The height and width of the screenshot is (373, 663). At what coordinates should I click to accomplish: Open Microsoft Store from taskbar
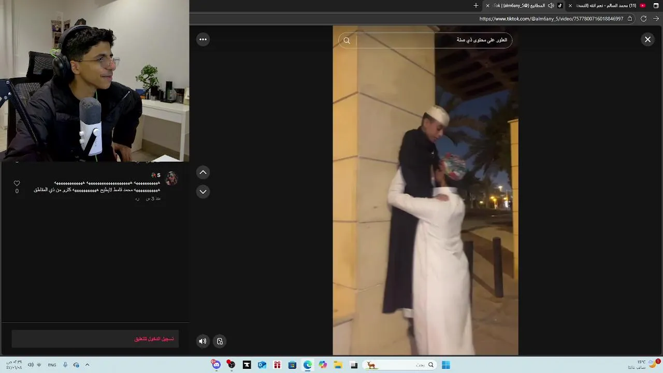coord(293,365)
